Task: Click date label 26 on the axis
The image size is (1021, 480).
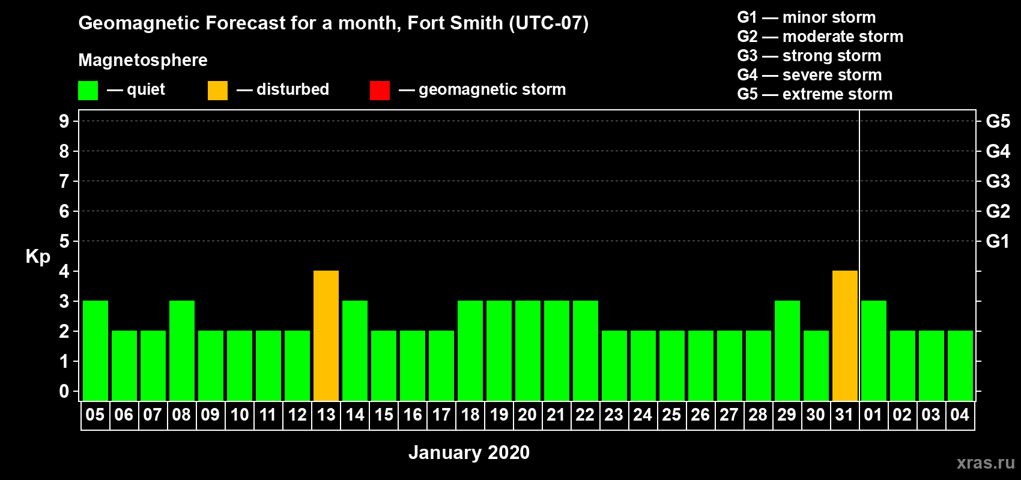Action: [x=700, y=415]
